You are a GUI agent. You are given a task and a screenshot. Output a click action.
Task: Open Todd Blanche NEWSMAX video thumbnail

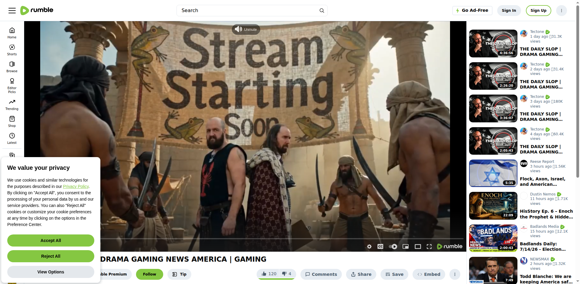493,270
